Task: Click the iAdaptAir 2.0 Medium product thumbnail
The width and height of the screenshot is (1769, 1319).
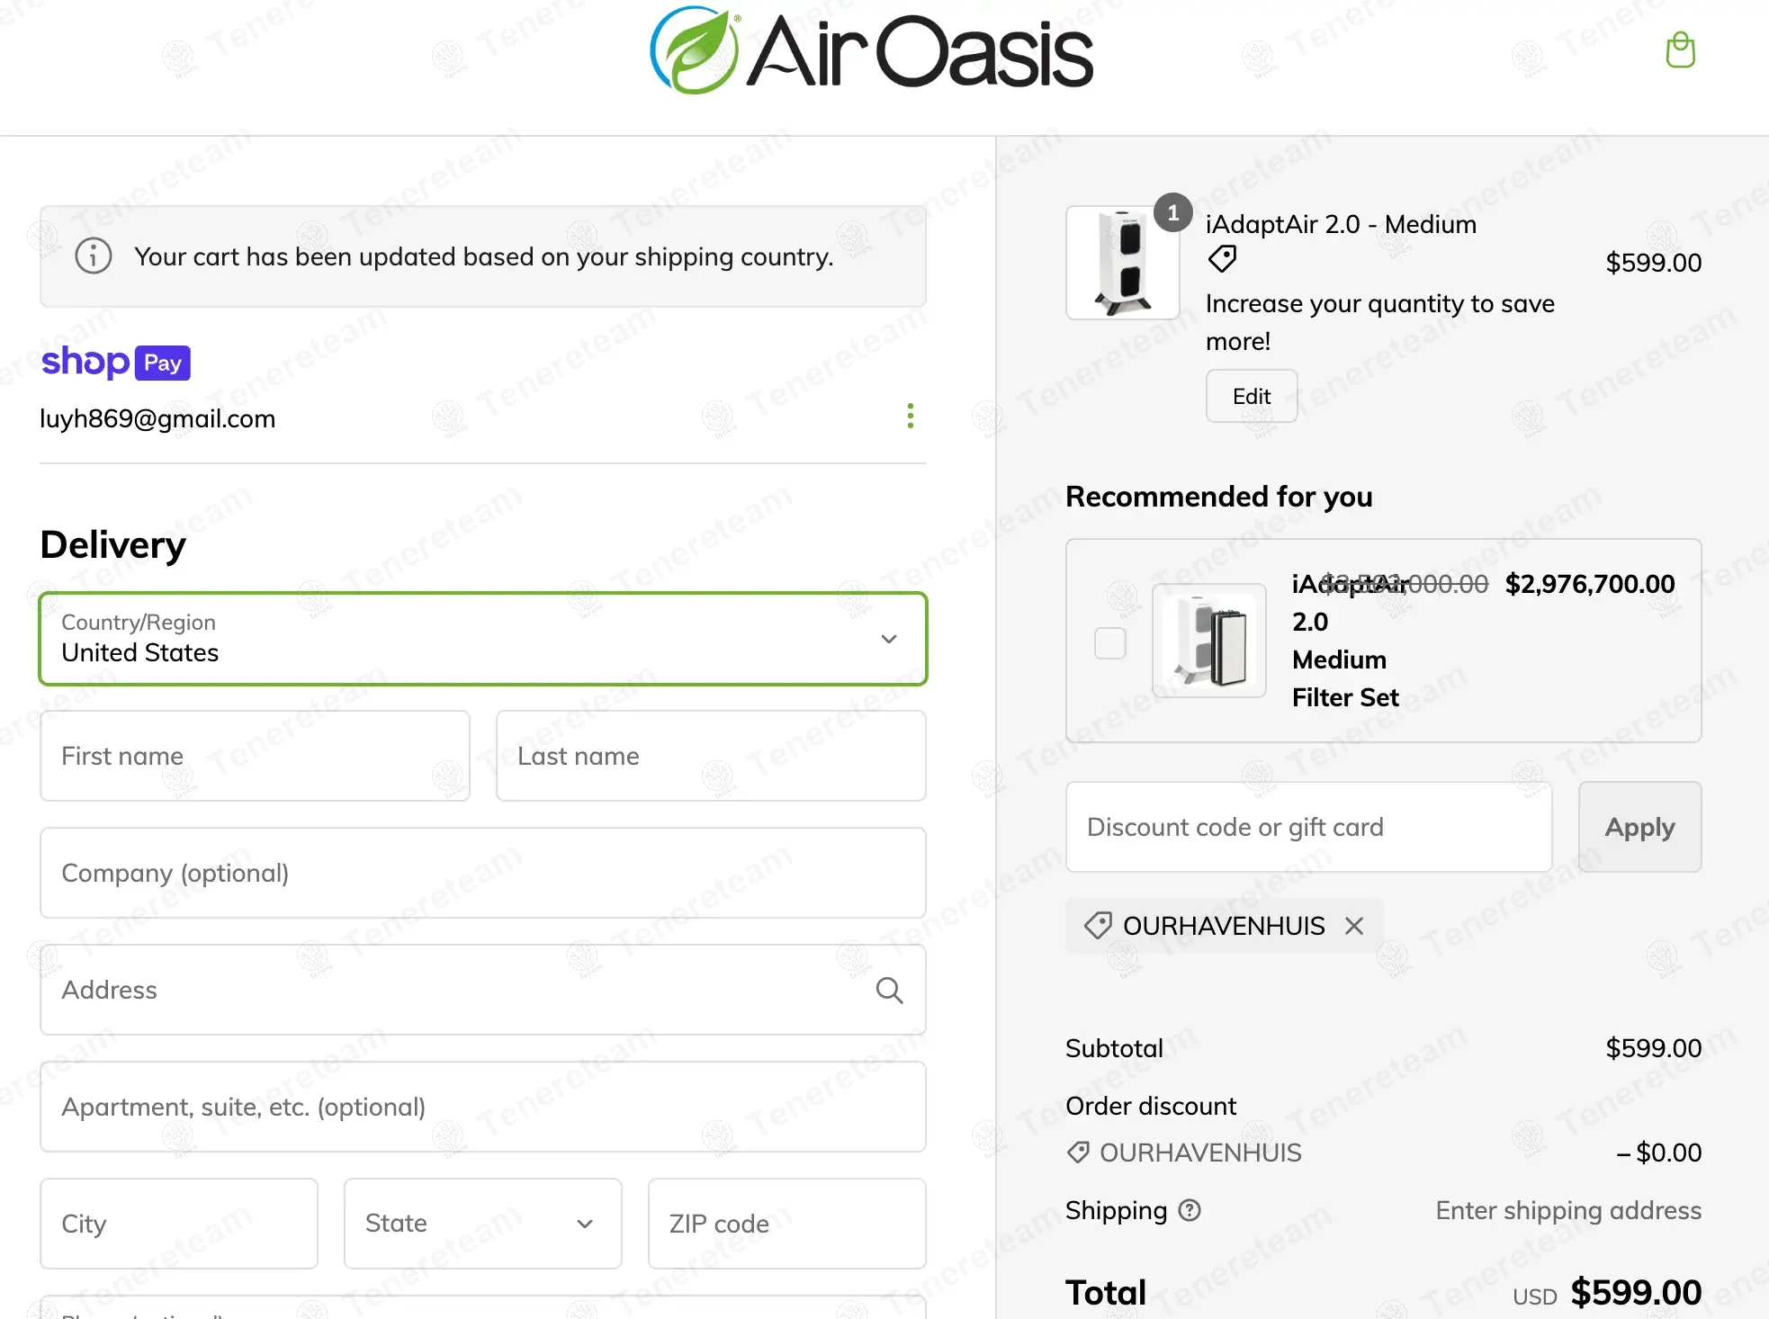Action: coord(1123,263)
